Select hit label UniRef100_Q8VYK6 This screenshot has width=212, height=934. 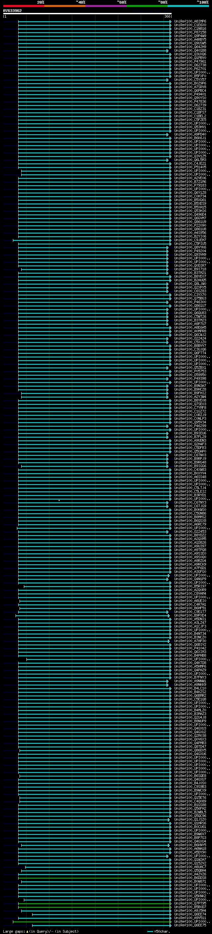190,247
